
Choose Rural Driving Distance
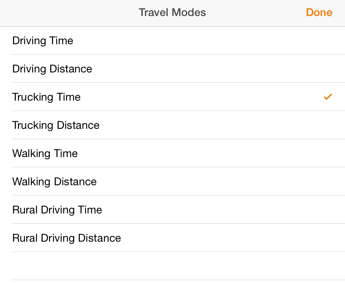click(x=66, y=238)
